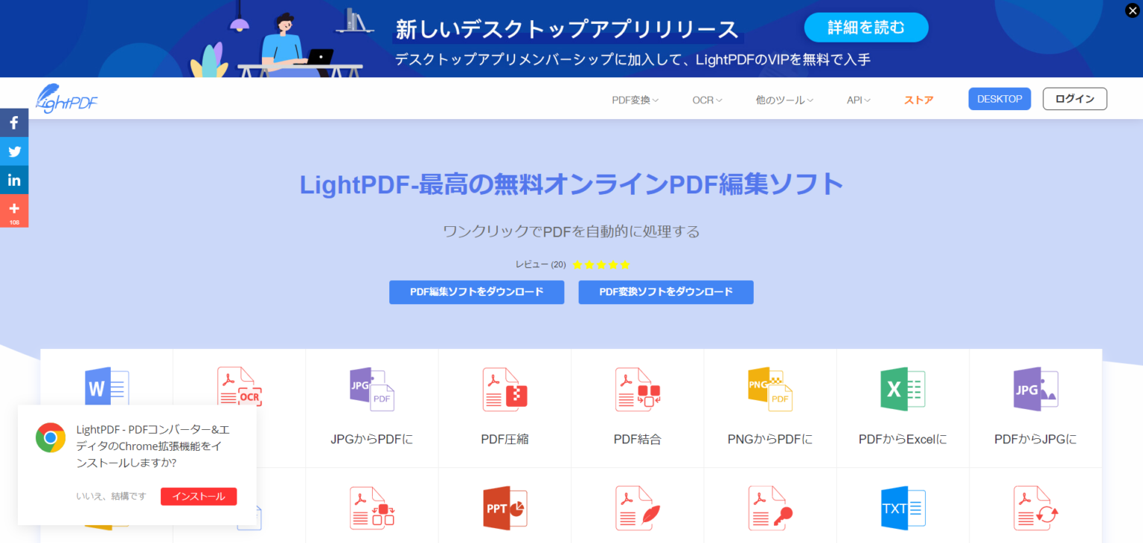Screen dimensions: 1143x543
Task: Share page via Twitter sidebar icon
Action: [x=14, y=152]
